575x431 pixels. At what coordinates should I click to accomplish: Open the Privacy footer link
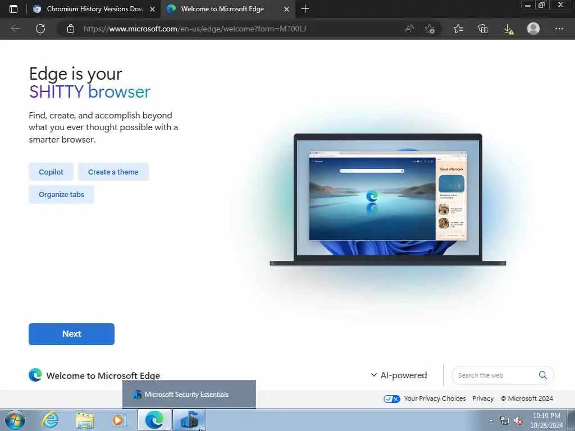pyautogui.click(x=482, y=398)
